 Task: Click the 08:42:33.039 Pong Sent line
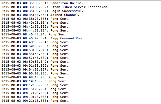point(36,26)
